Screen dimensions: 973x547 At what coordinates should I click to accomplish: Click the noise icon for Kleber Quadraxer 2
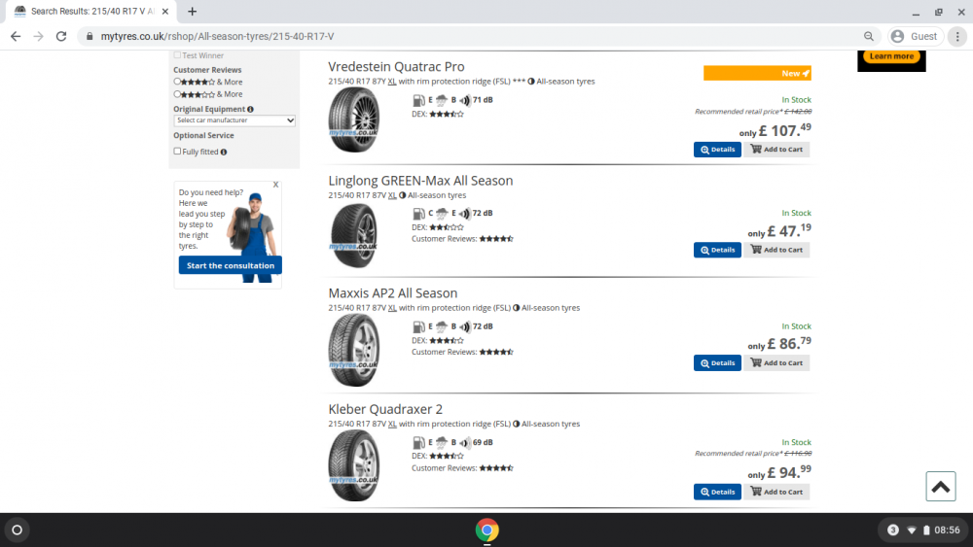coord(465,443)
